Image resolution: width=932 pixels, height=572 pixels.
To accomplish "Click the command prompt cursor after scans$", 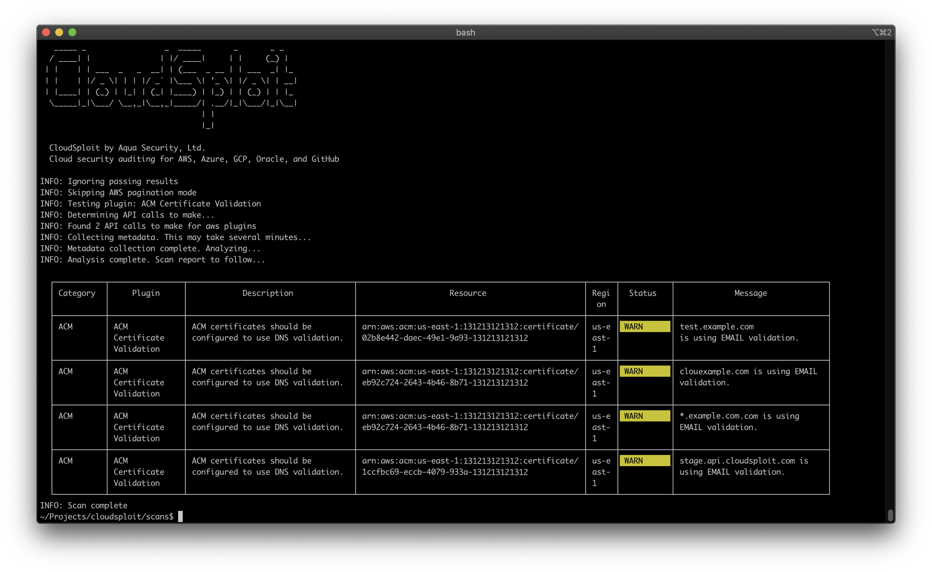I will click(x=181, y=517).
